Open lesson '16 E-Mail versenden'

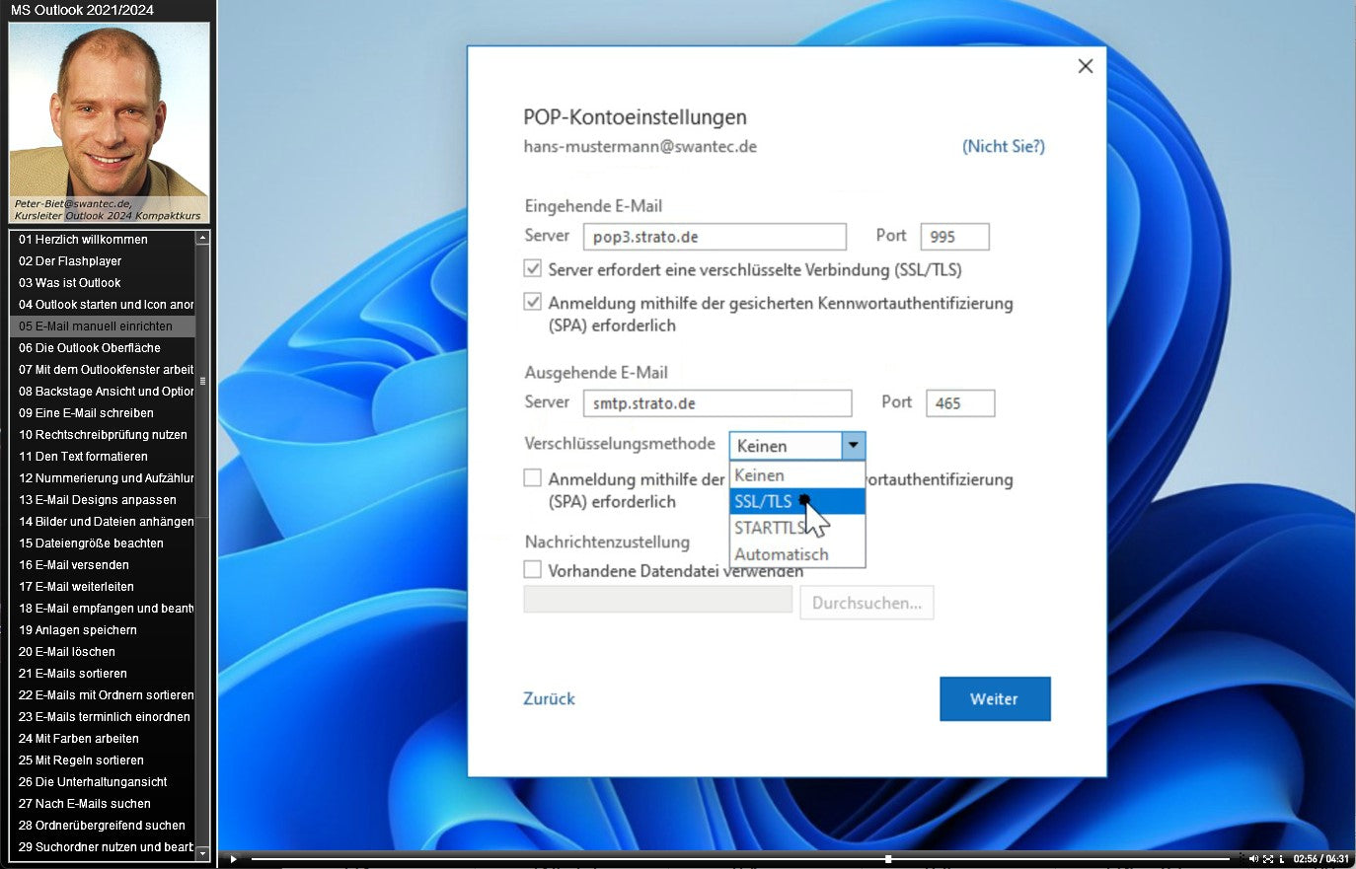pos(74,565)
